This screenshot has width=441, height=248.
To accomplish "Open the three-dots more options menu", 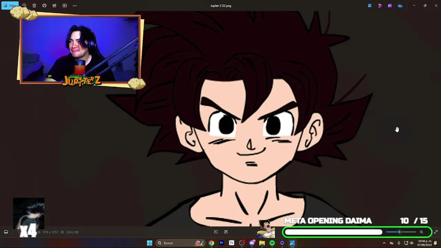I will coord(75,6).
